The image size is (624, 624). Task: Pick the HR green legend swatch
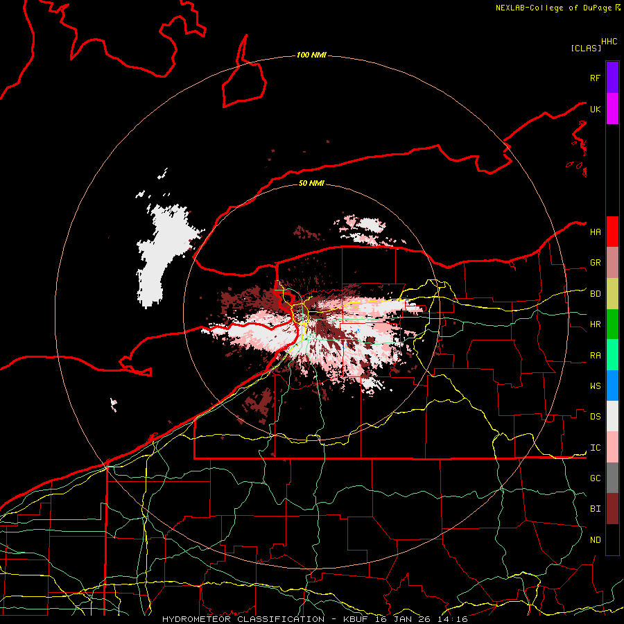pyautogui.click(x=612, y=324)
